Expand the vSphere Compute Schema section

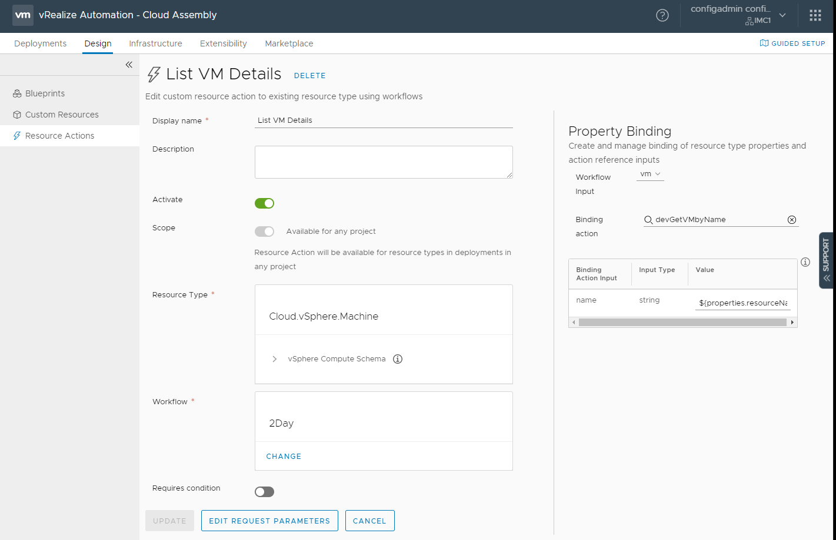pos(274,359)
